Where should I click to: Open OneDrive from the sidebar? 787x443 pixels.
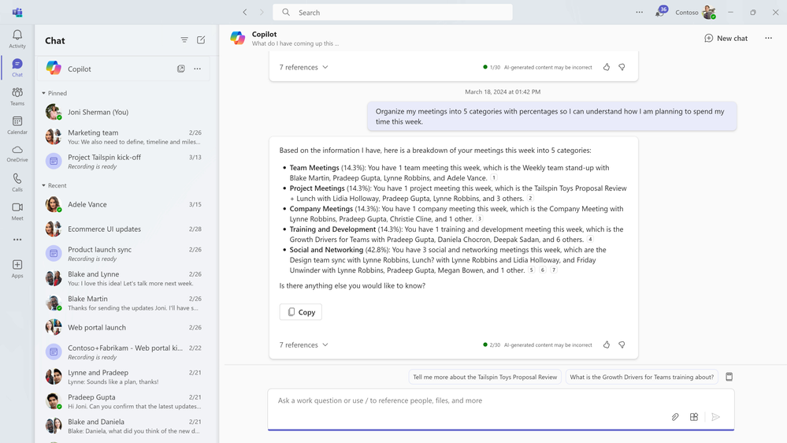pyautogui.click(x=17, y=154)
